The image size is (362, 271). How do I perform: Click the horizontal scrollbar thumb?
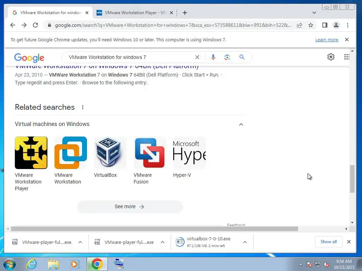154,229
